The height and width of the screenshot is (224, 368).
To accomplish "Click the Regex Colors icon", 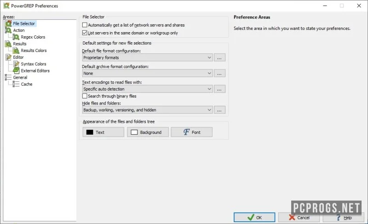I will (x=16, y=37).
